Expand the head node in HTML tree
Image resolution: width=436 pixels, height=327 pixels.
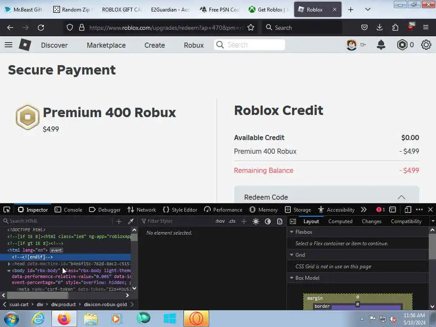(x=9, y=264)
